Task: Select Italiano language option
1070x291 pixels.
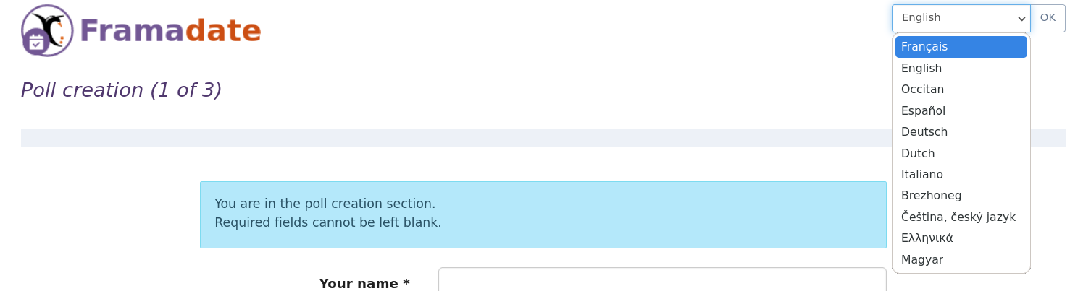Action: coord(961,175)
